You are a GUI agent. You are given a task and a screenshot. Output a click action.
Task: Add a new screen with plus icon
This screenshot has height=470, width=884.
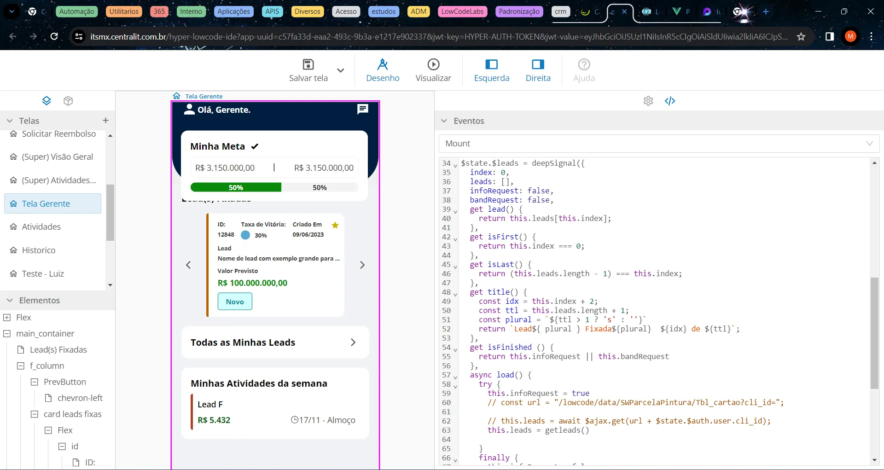[x=105, y=120]
